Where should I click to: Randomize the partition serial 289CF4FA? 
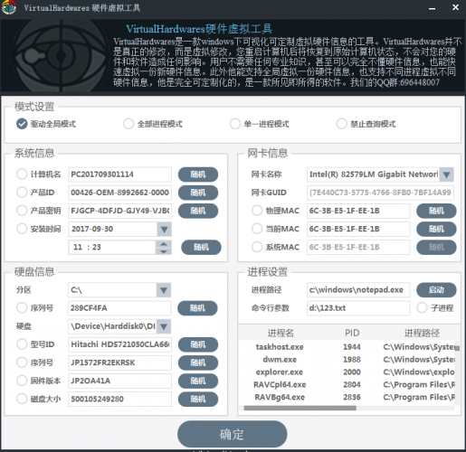click(x=197, y=308)
